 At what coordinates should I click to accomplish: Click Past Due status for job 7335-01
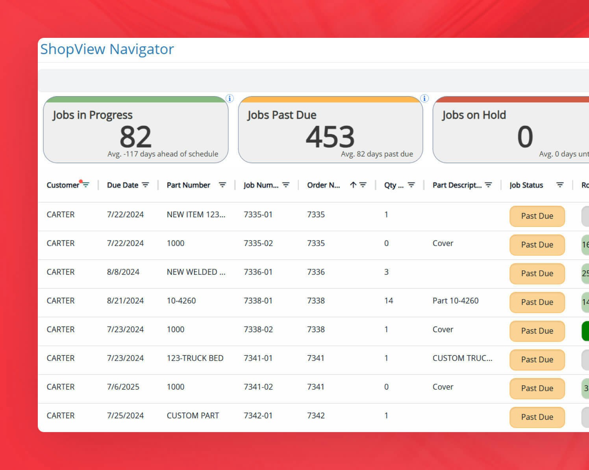pos(537,216)
